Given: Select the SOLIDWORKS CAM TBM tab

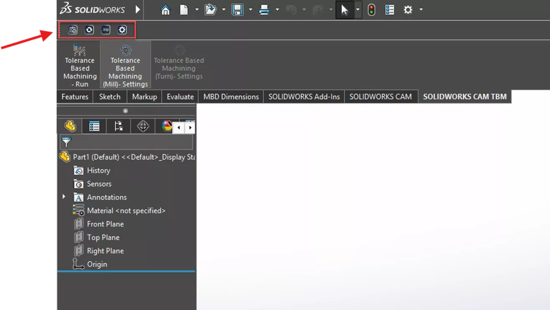Looking at the screenshot, I should (x=465, y=97).
